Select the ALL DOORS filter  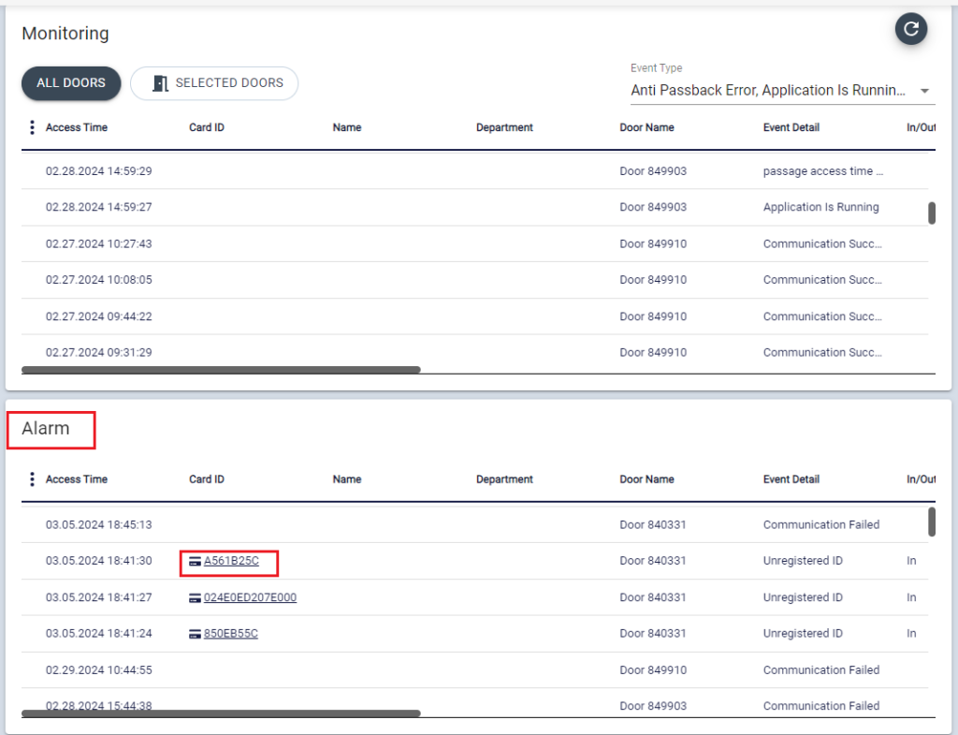point(71,83)
